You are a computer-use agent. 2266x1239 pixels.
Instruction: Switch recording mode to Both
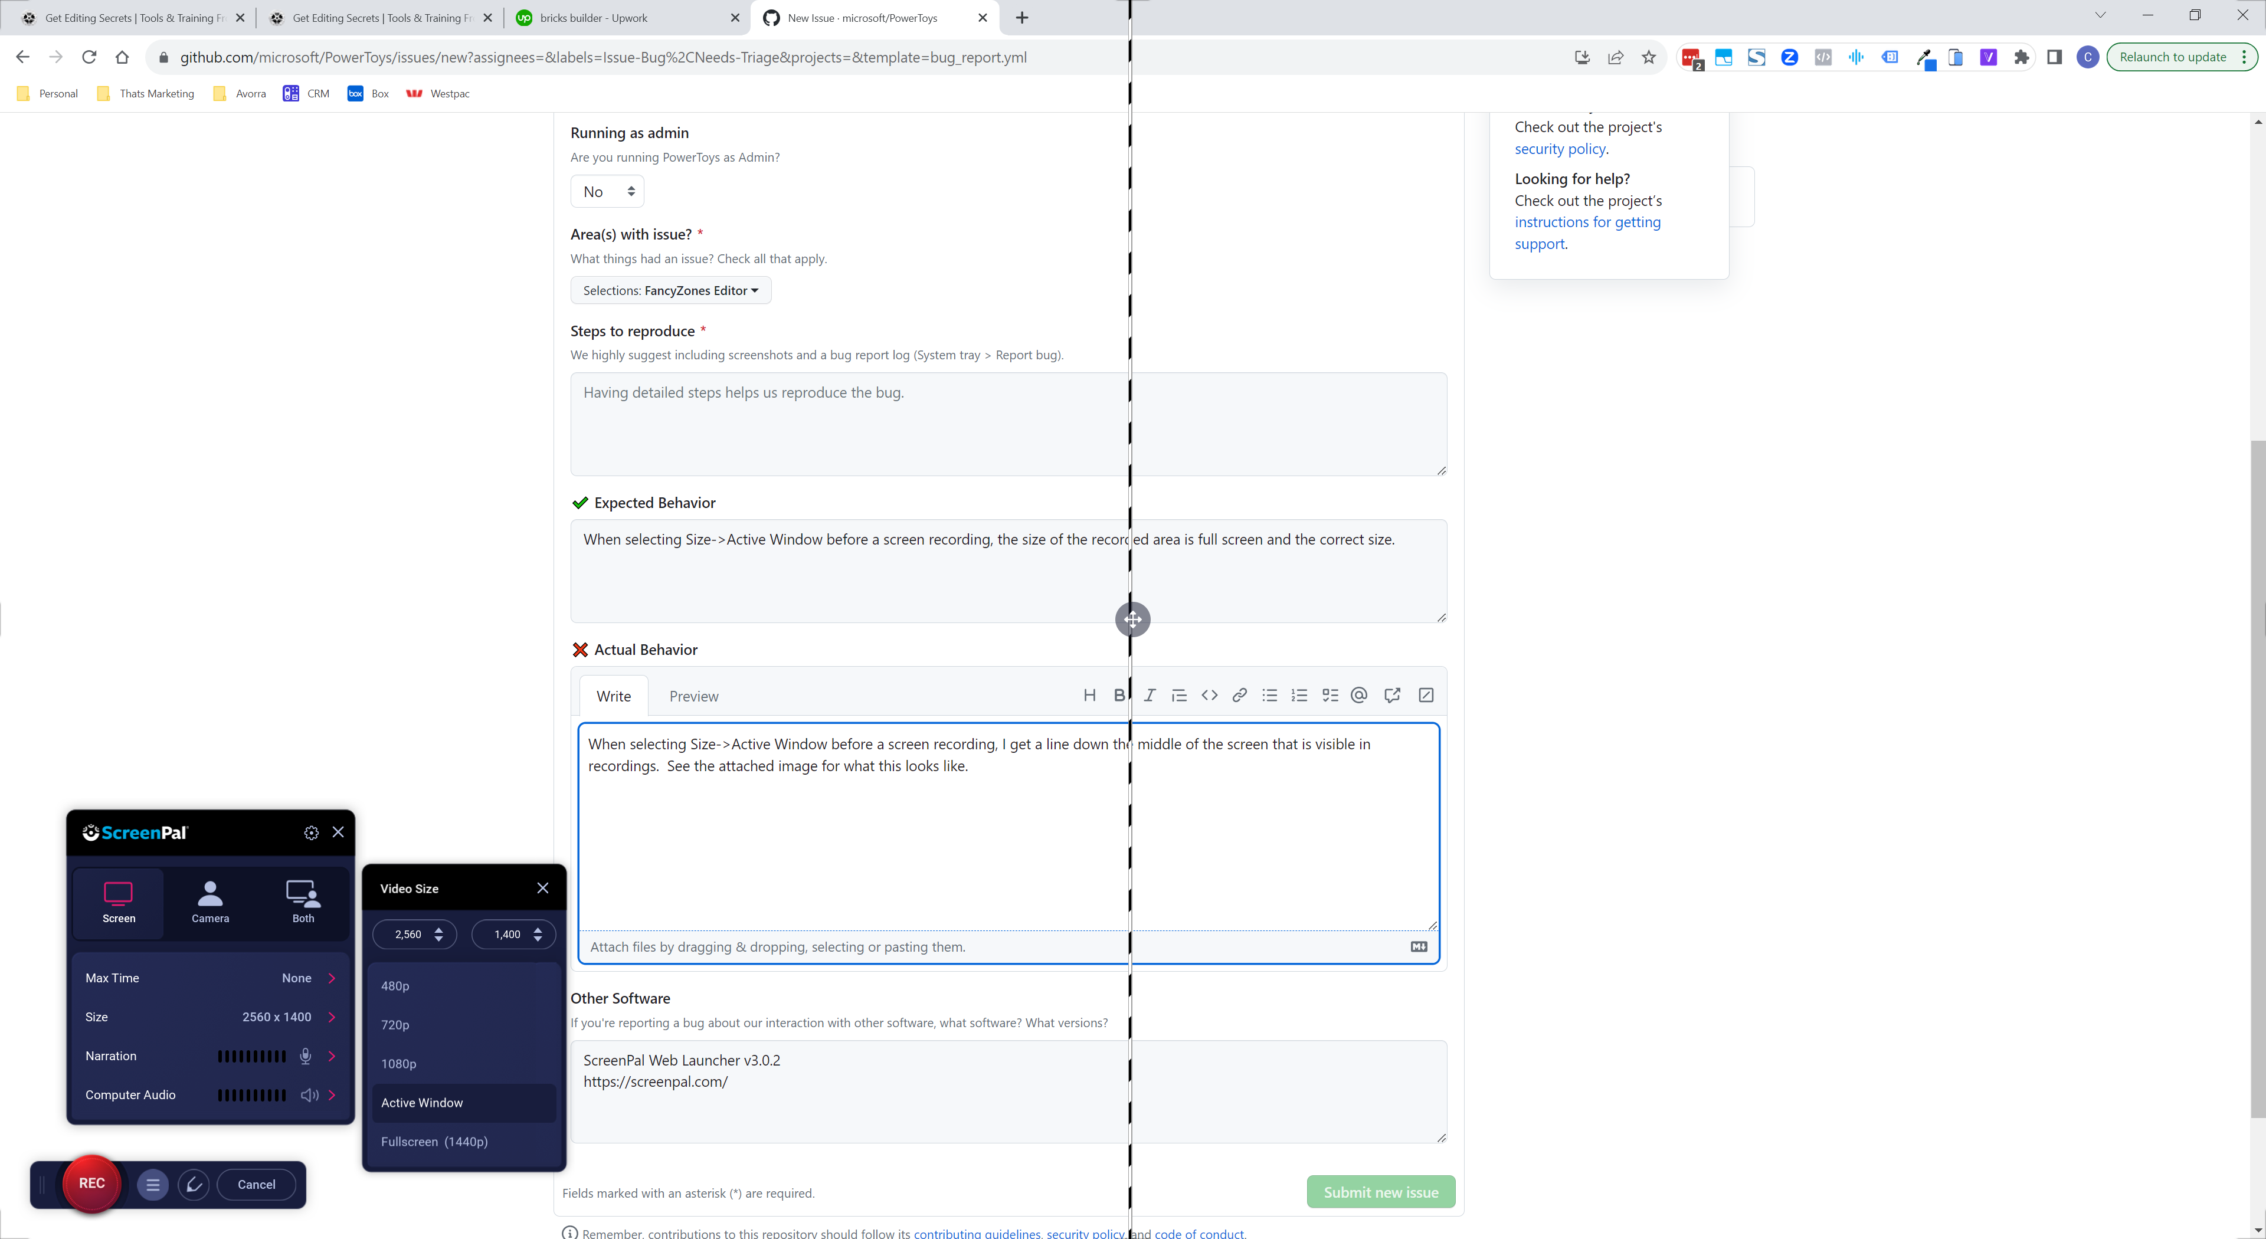303,902
